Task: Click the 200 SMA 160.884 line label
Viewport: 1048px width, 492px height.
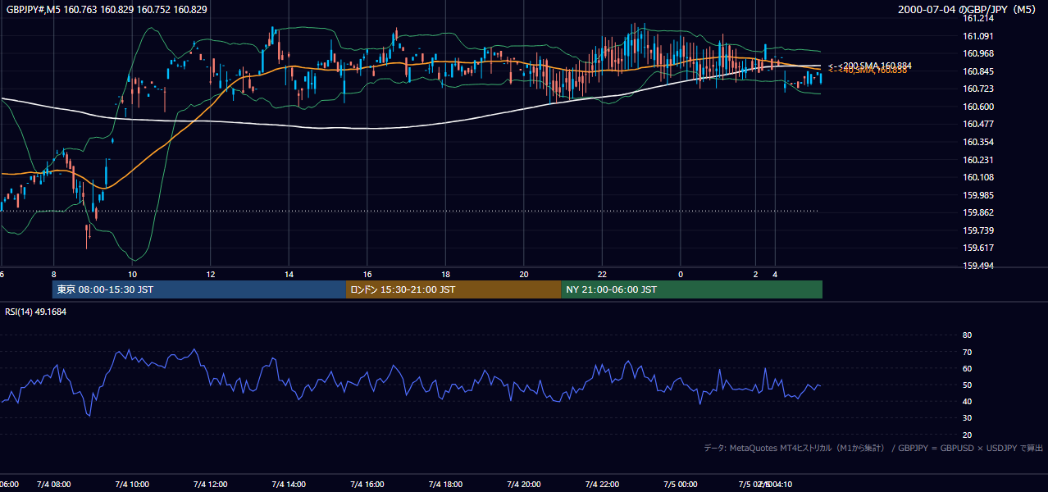Action: [x=870, y=65]
